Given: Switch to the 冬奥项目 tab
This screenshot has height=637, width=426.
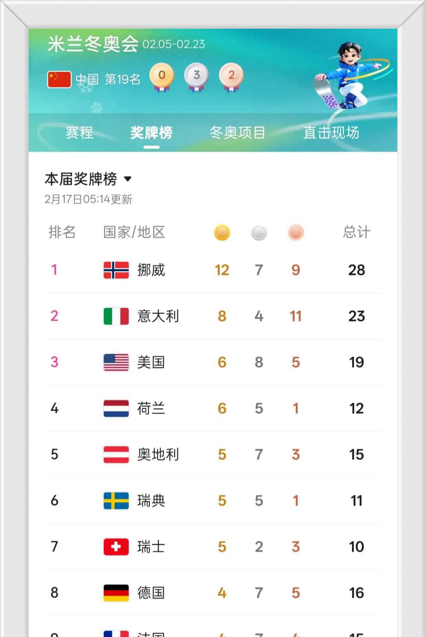Looking at the screenshot, I should click(x=237, y=133).
